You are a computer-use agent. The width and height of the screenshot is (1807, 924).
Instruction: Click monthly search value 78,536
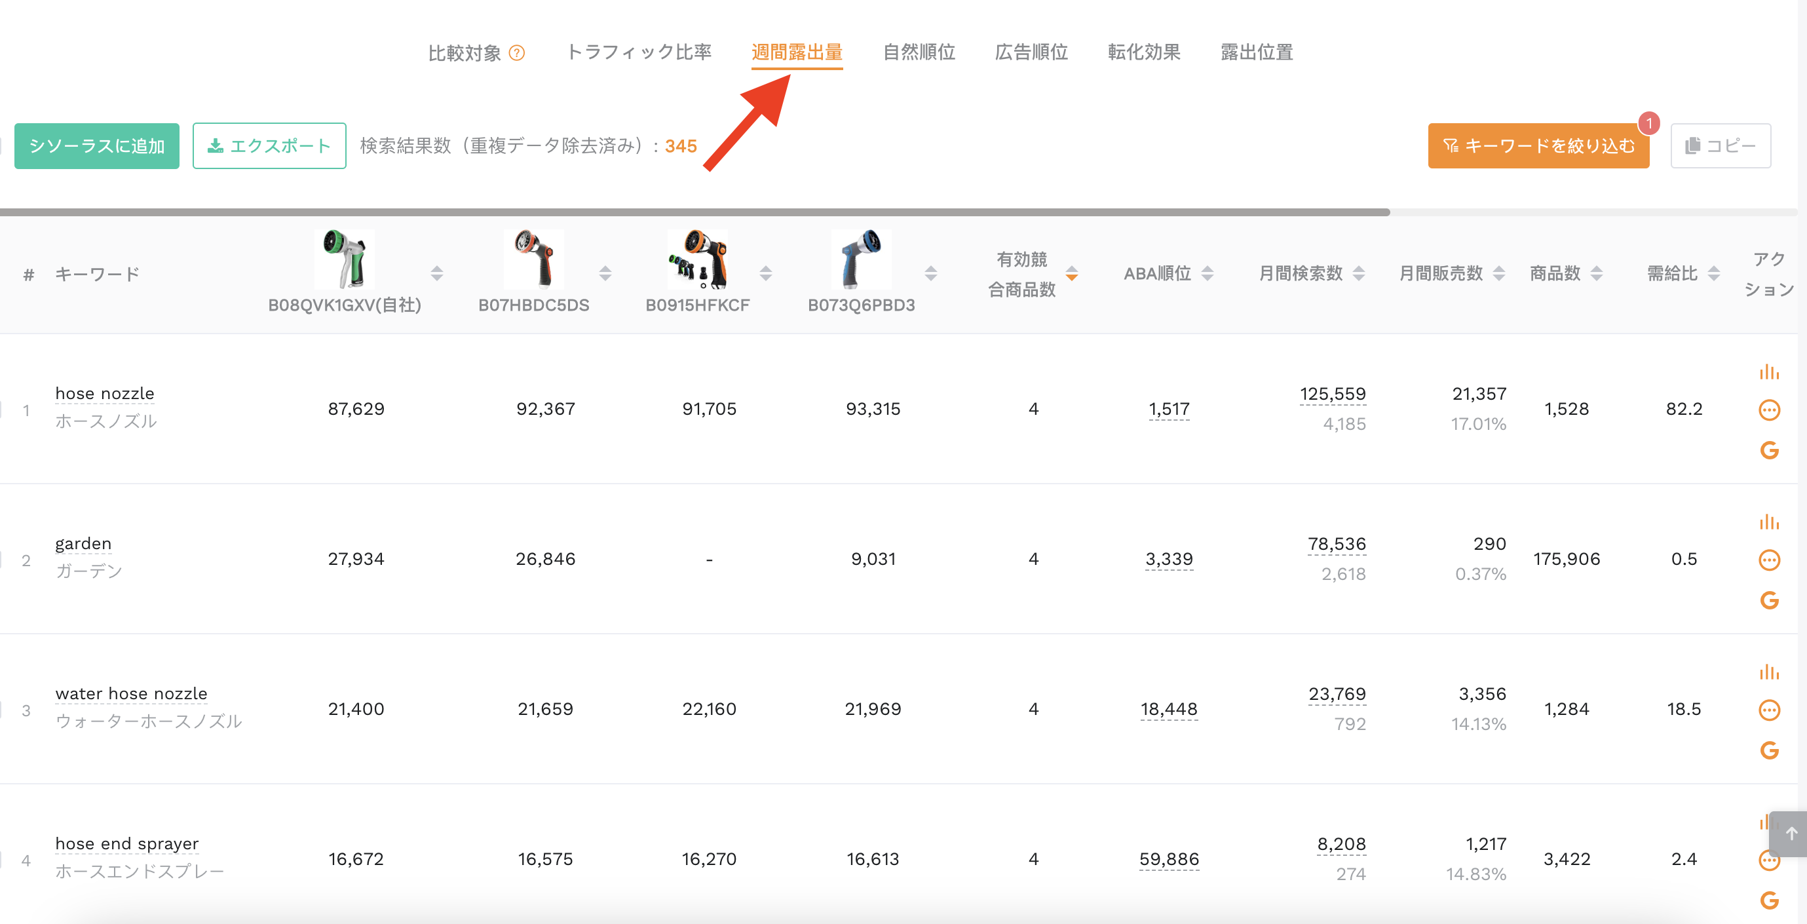pyautogui.click(x=1337, y=544)
